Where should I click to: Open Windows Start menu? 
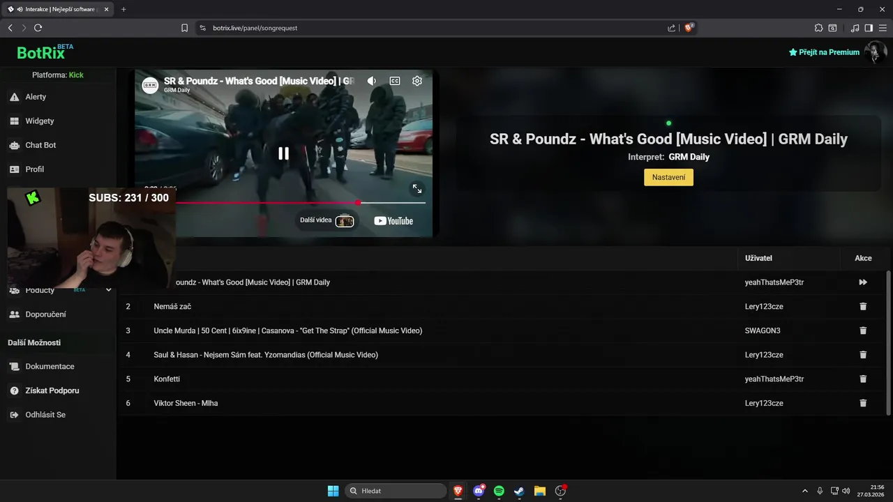click(333, 491)
